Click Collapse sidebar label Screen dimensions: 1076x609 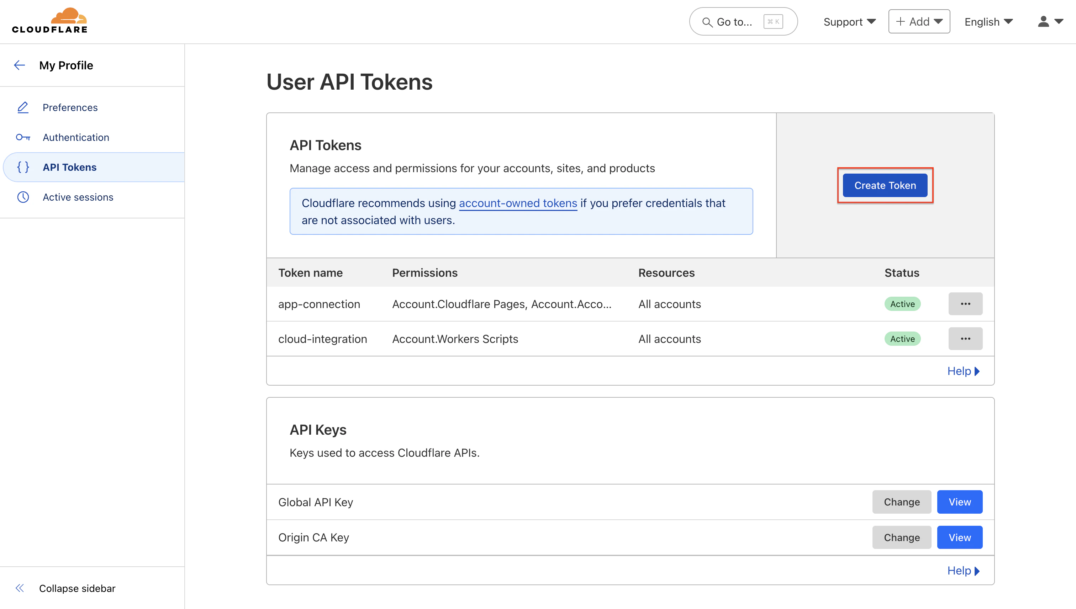77,588
